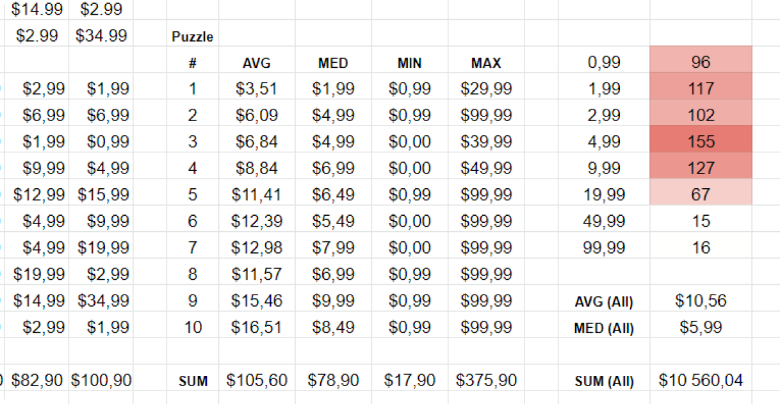Click the SUM row label cell

(193, 381)
